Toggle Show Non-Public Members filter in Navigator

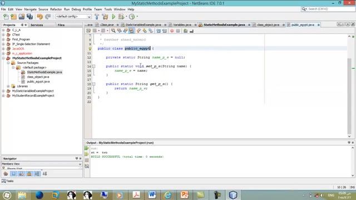[29, 174]
